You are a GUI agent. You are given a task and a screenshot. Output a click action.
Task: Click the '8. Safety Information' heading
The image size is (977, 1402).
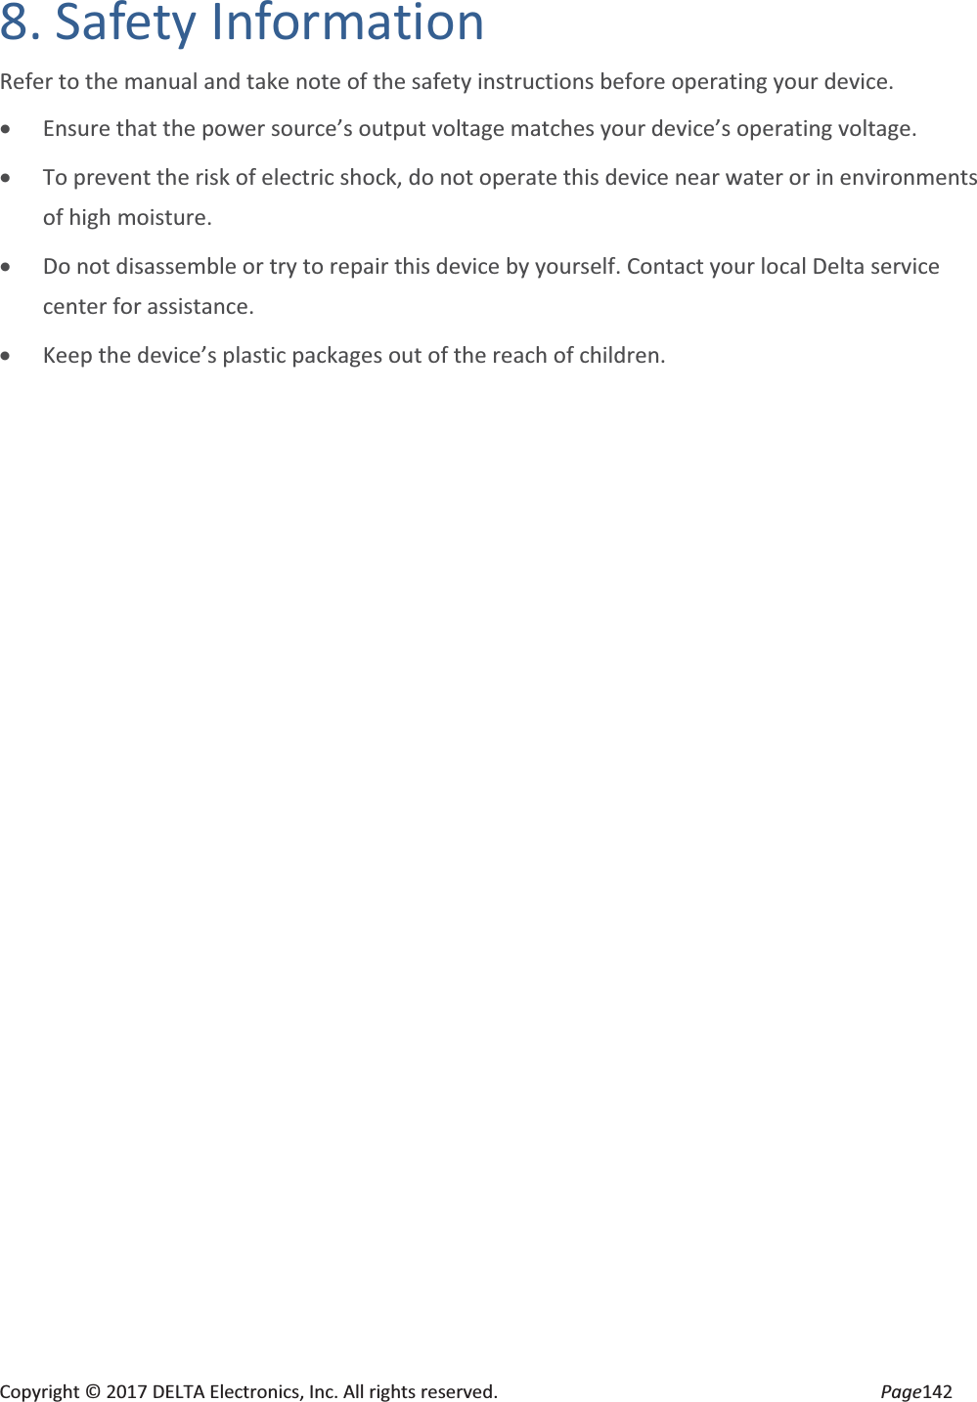[243, 22]
